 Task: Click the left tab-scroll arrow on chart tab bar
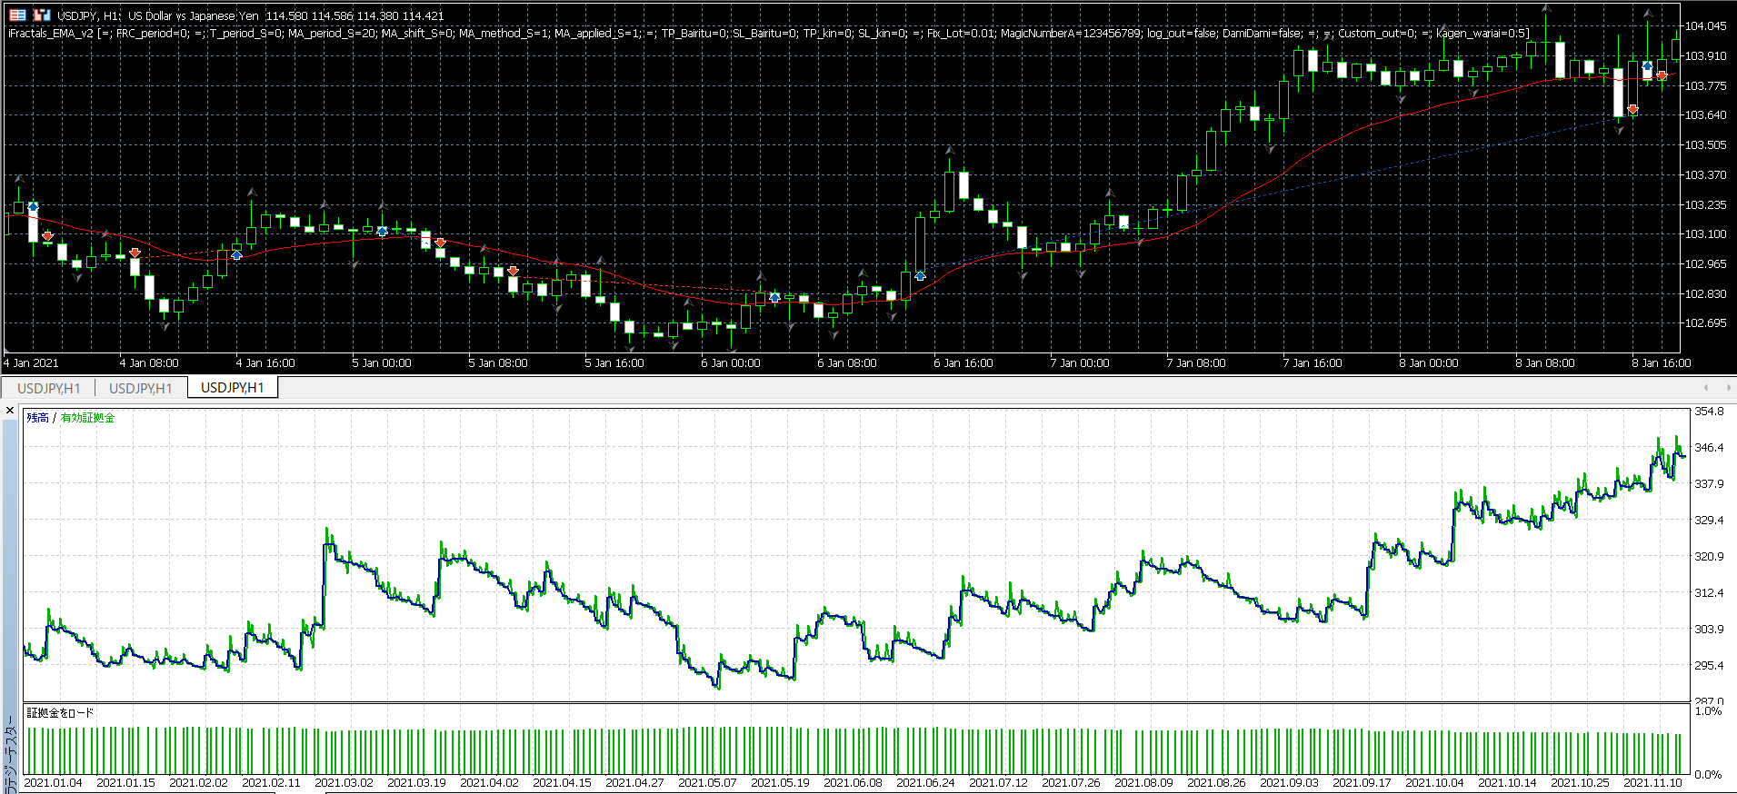point(1705,388)
